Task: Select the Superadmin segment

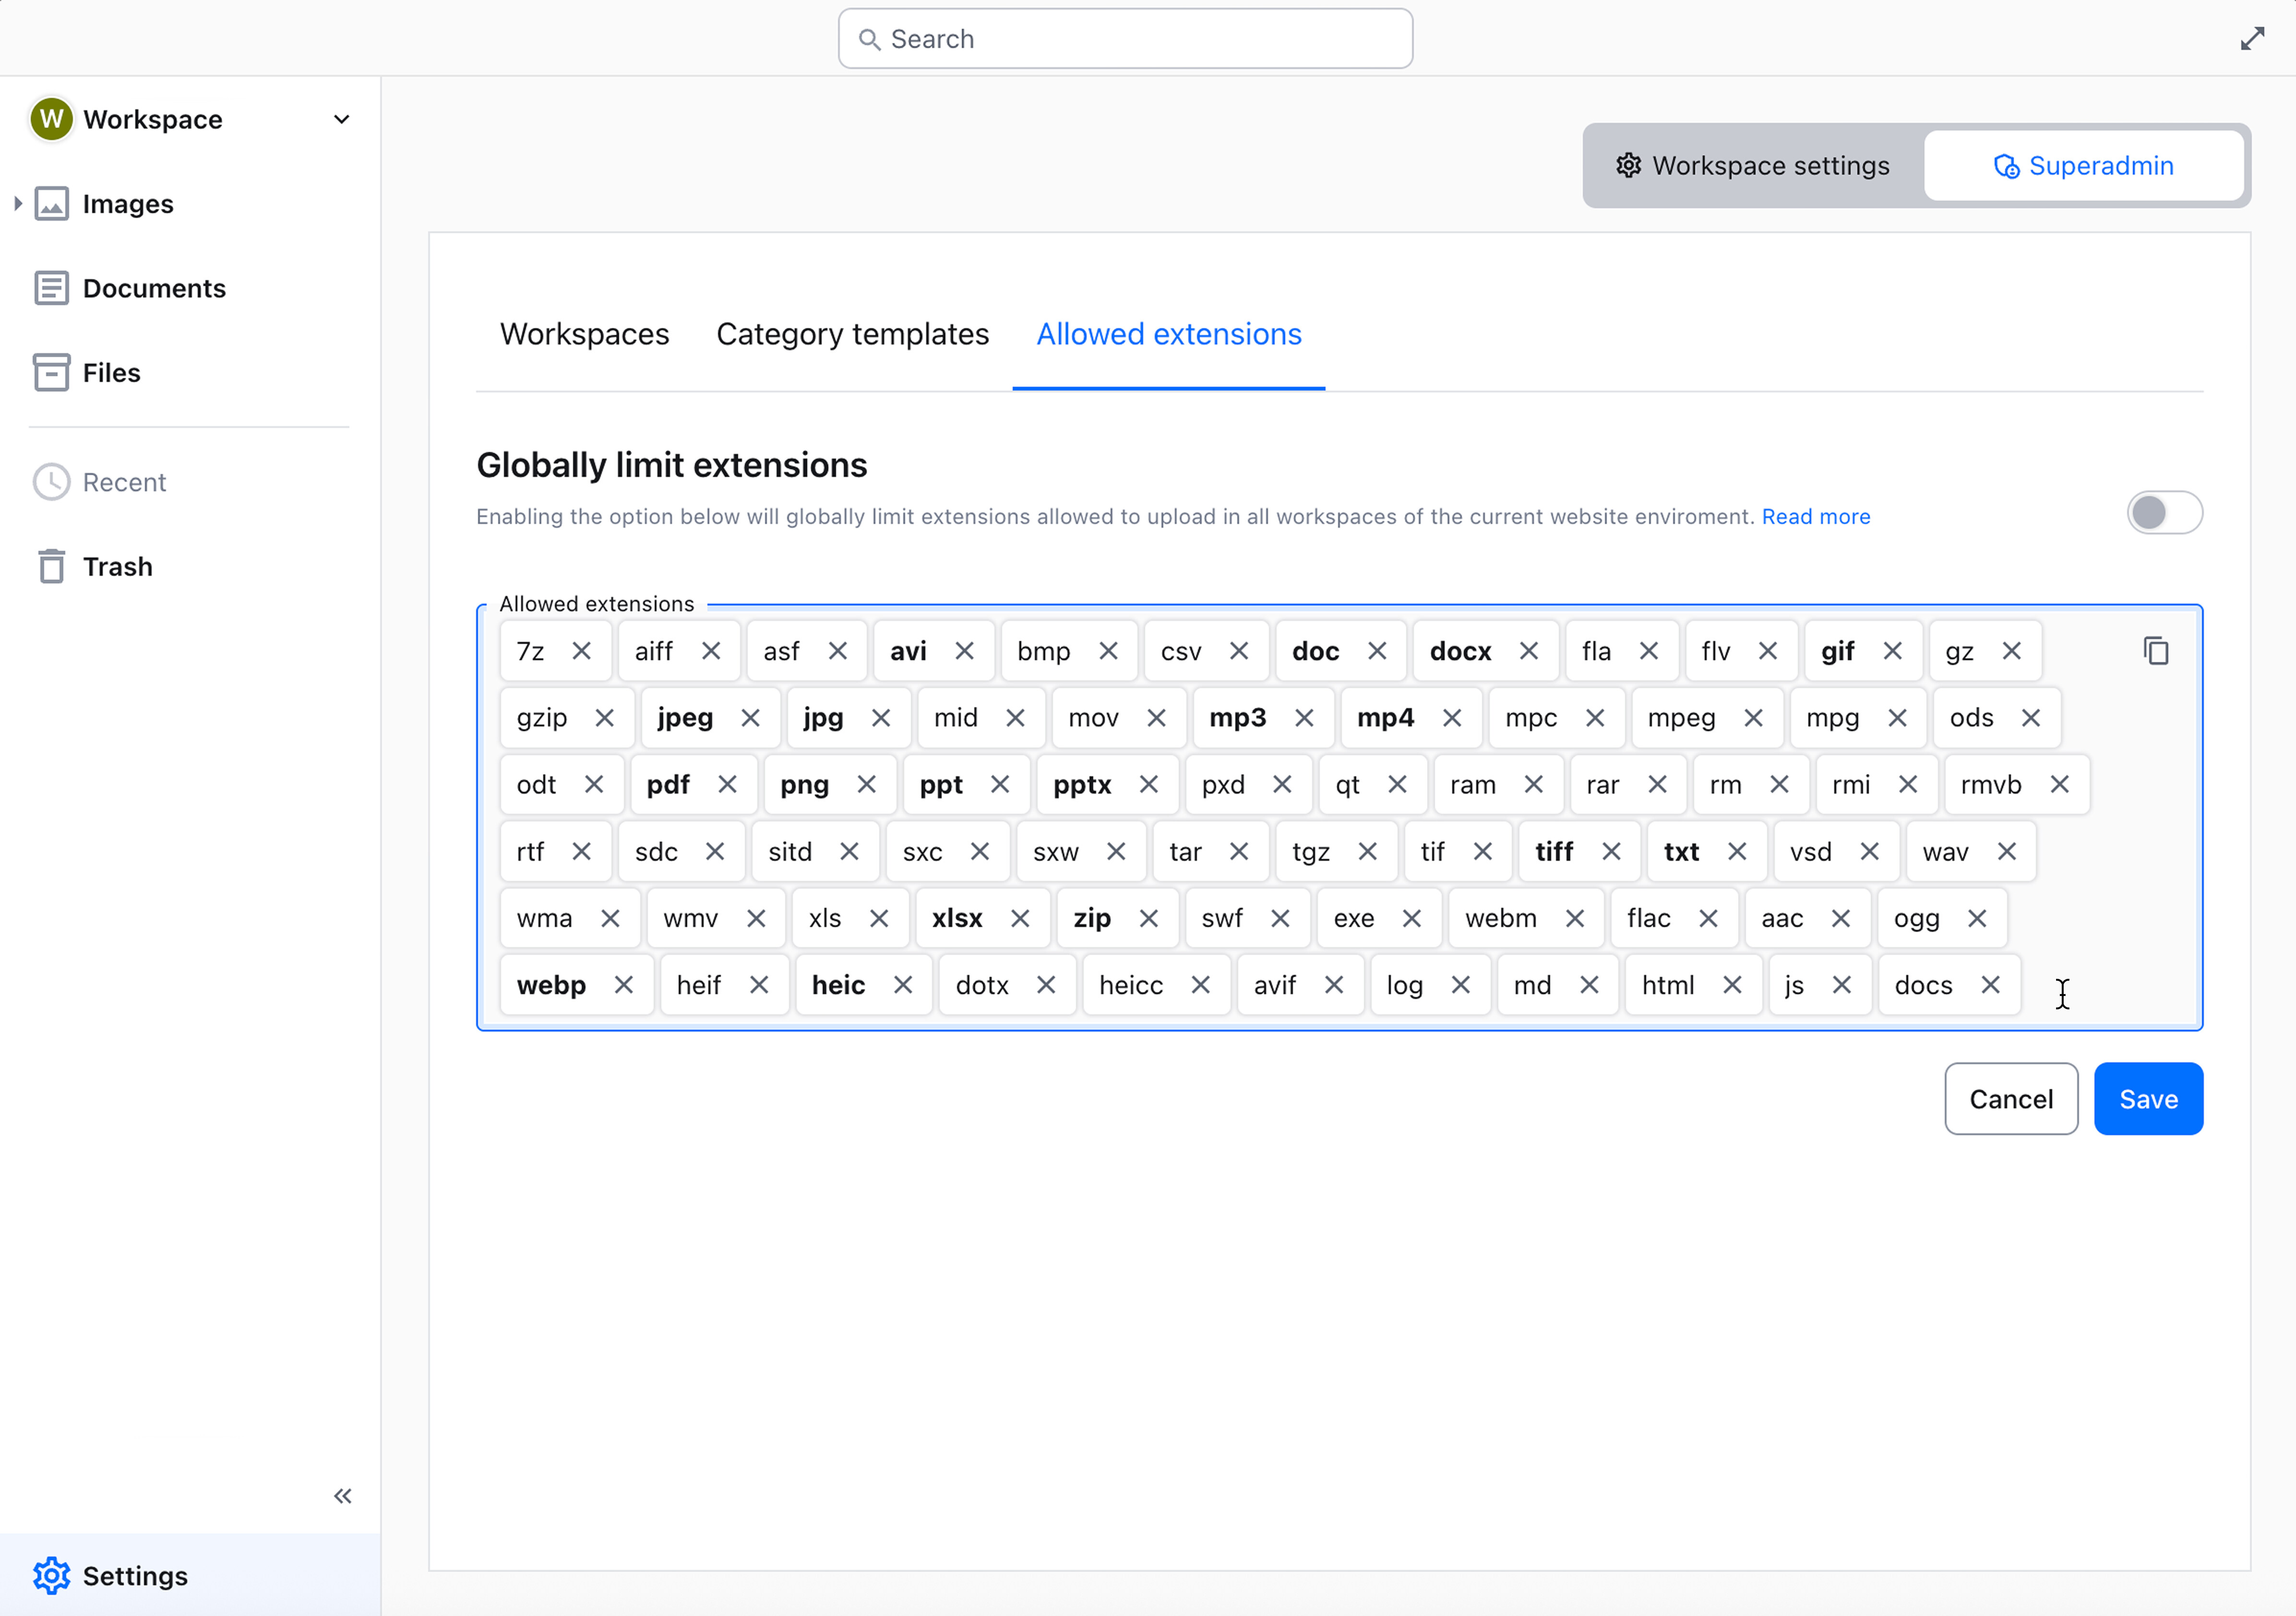Action: pyautogui.click(x=2083, y=166)
